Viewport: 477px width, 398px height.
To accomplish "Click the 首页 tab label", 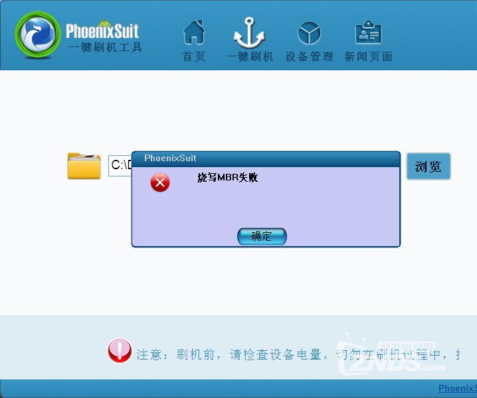I will click(x=194, y=56).
